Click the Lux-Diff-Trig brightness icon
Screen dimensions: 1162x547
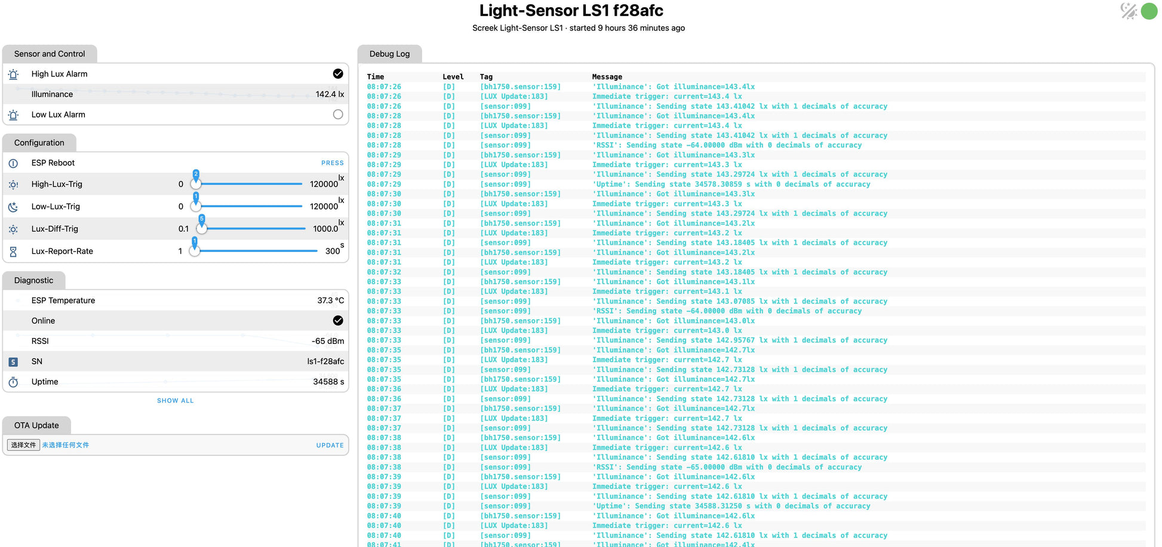(13, 229)
